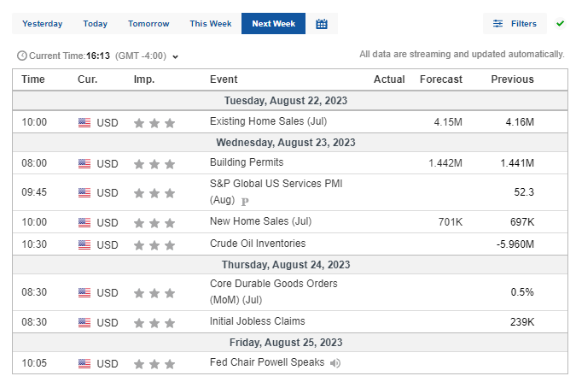Image resolution: width=576 pixels, height=382 pixels.
Task: Click the 0.5% previous value
Action: pyautogui.click(x=522, y=292)
